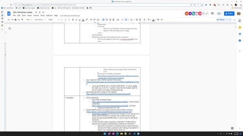
Task: Open the Insert menu
Action: pos(29,15)
